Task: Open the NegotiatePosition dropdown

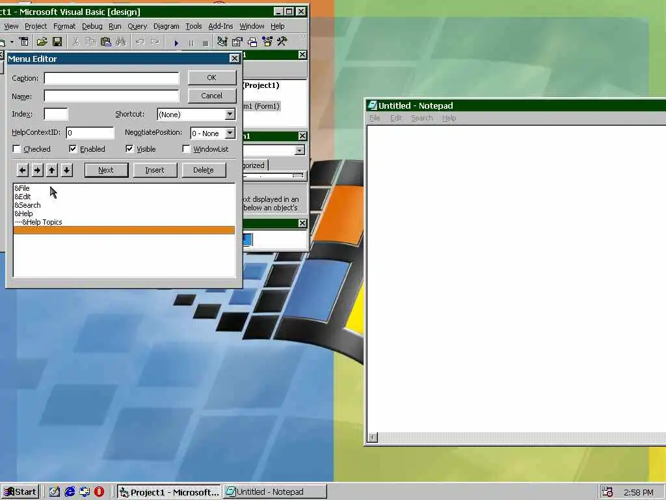Action: point(230,133)
